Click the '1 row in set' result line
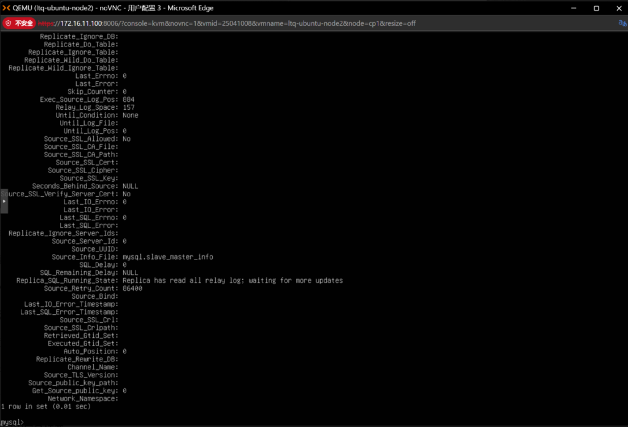Screen dimensions: 628x427 point(45,406)
